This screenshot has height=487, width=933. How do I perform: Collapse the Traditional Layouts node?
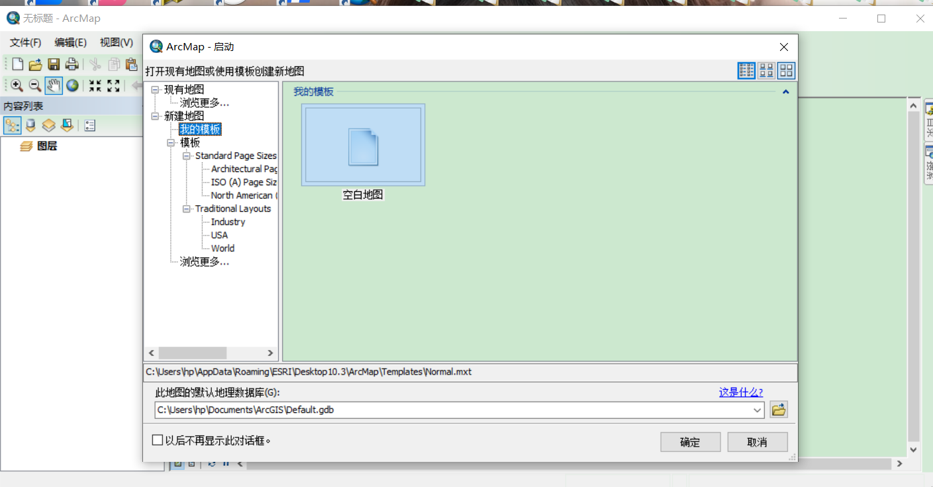click(x=187, y=208)
